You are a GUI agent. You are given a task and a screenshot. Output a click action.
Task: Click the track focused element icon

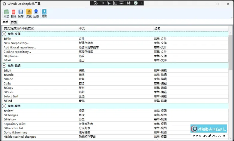click(121, 3)
